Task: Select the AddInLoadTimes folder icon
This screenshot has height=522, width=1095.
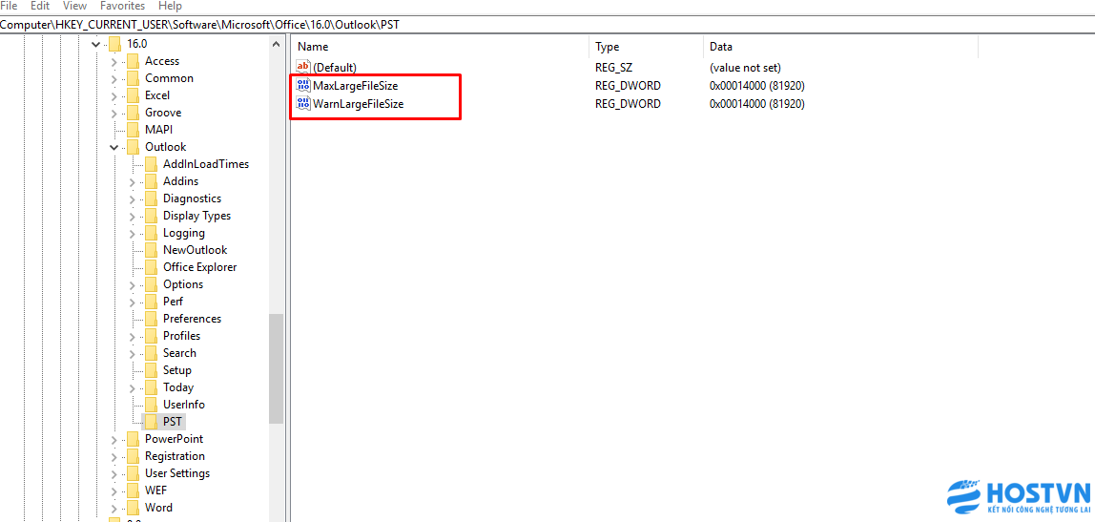Action: pos(151,164)
